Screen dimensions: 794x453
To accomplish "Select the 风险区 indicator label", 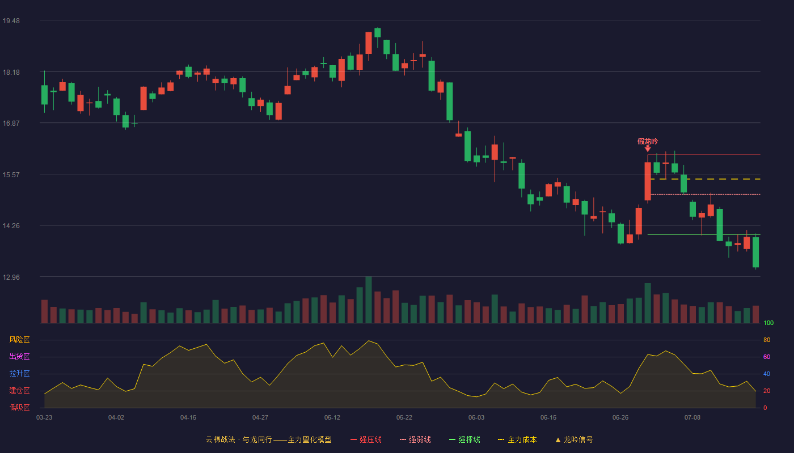I will click(x=19, y=340).
